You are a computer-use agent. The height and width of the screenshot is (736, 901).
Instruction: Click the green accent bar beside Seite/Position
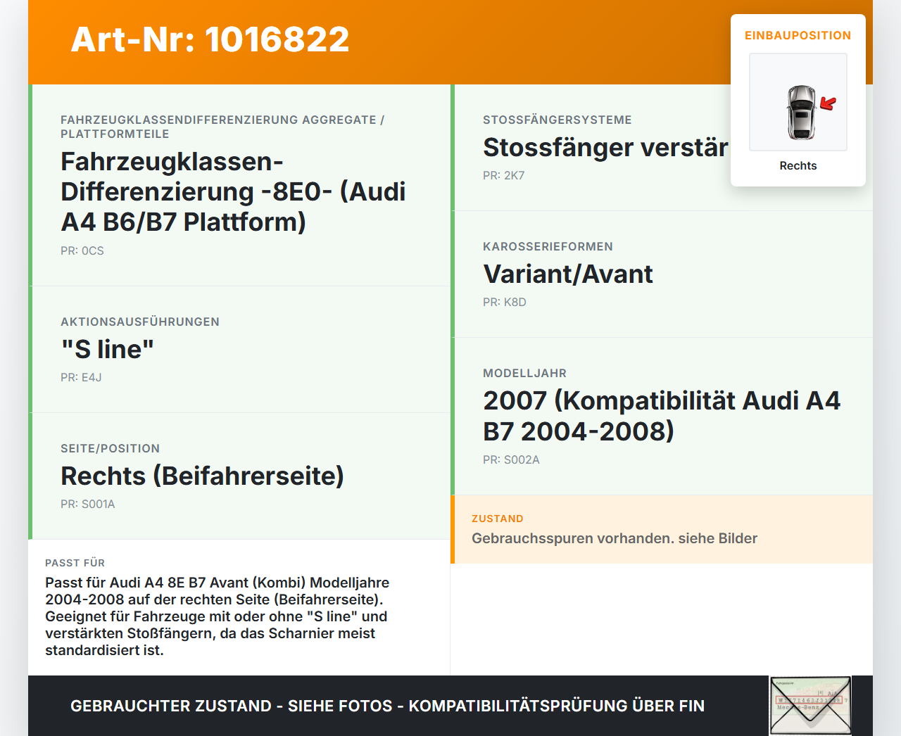pyautogui.click(x=30, y=476)
